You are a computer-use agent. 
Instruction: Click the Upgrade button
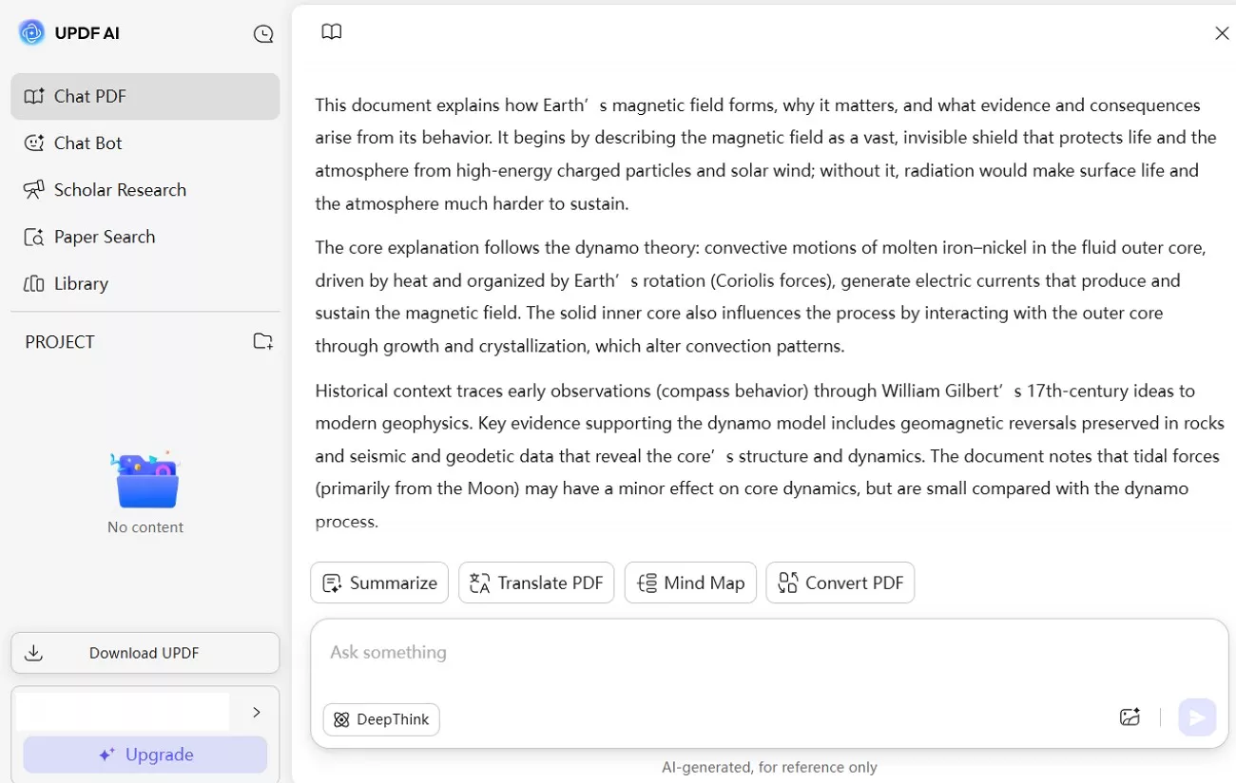click(145, 754)
